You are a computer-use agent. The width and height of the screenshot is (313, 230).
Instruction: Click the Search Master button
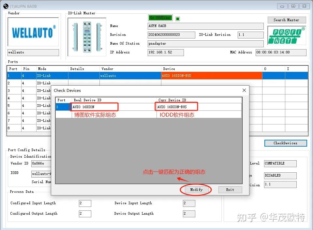point(287,20)
